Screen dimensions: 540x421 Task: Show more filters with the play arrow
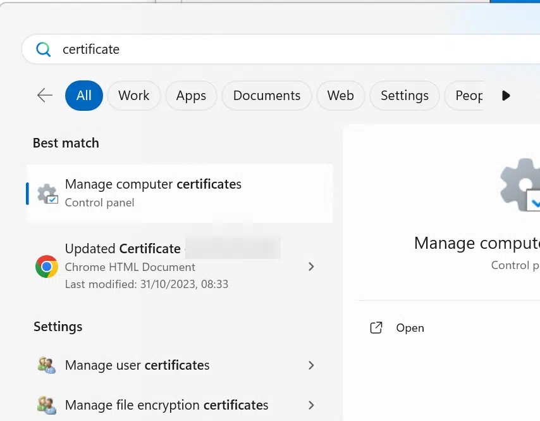click(506, 96)
